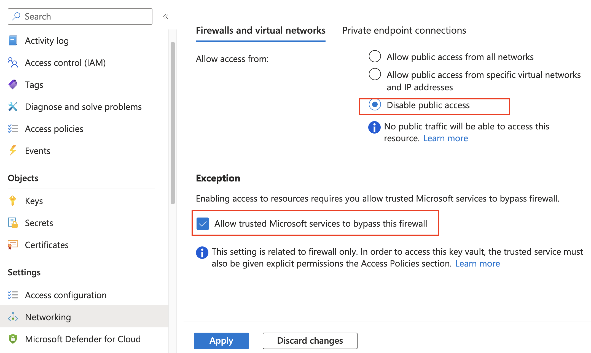The height and width of the screenshot is (353, 591).
Task: Open the Learn more link about public traffic
Action: tap(445, 138)
